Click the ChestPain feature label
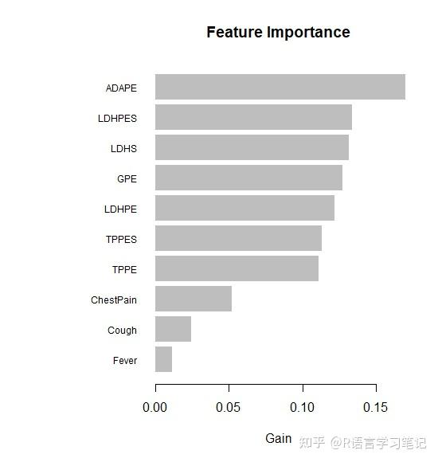The width and height of the screenshot is (438, 462). [x=114, y=300]
